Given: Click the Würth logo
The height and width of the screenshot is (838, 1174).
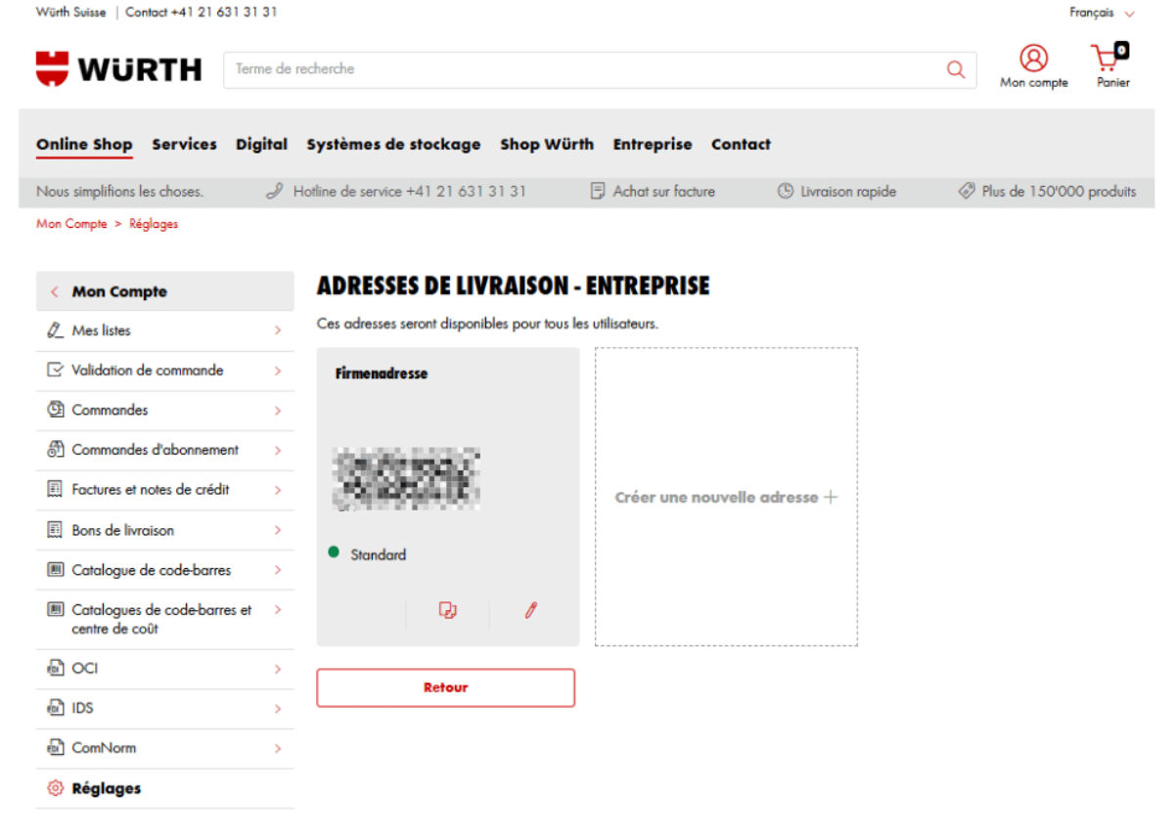Looking at the screenshot, I should [118, 68].
